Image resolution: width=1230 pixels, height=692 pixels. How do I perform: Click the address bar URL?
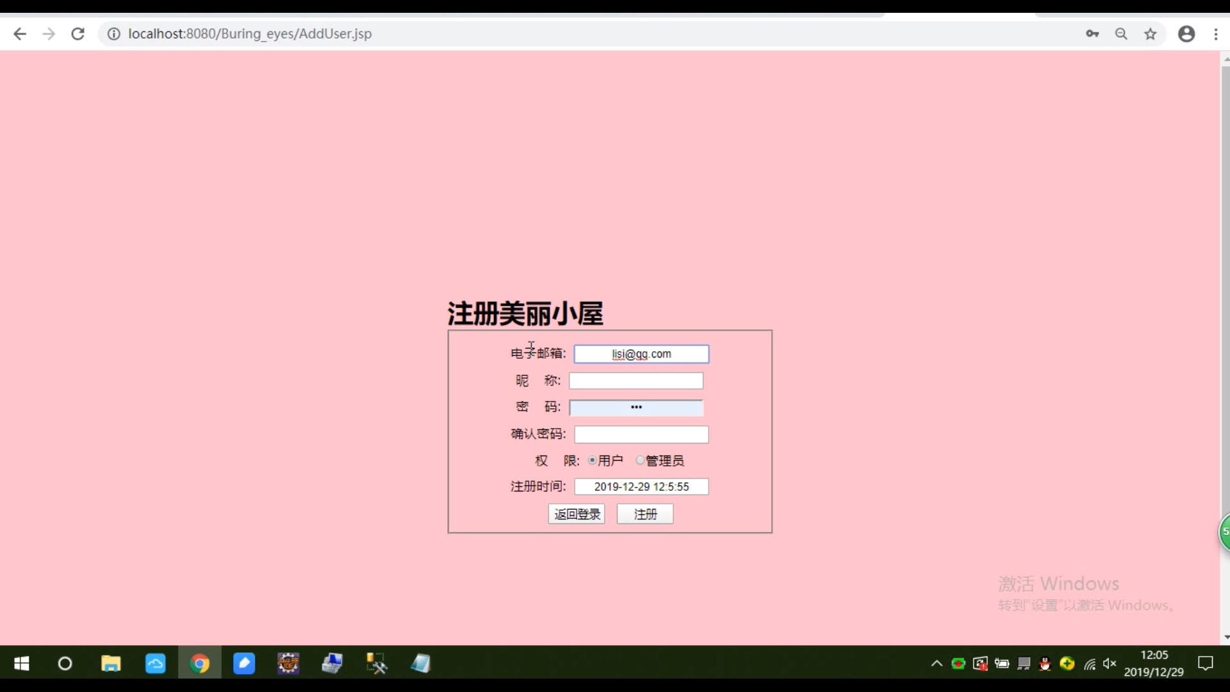(x=250, y=34)
